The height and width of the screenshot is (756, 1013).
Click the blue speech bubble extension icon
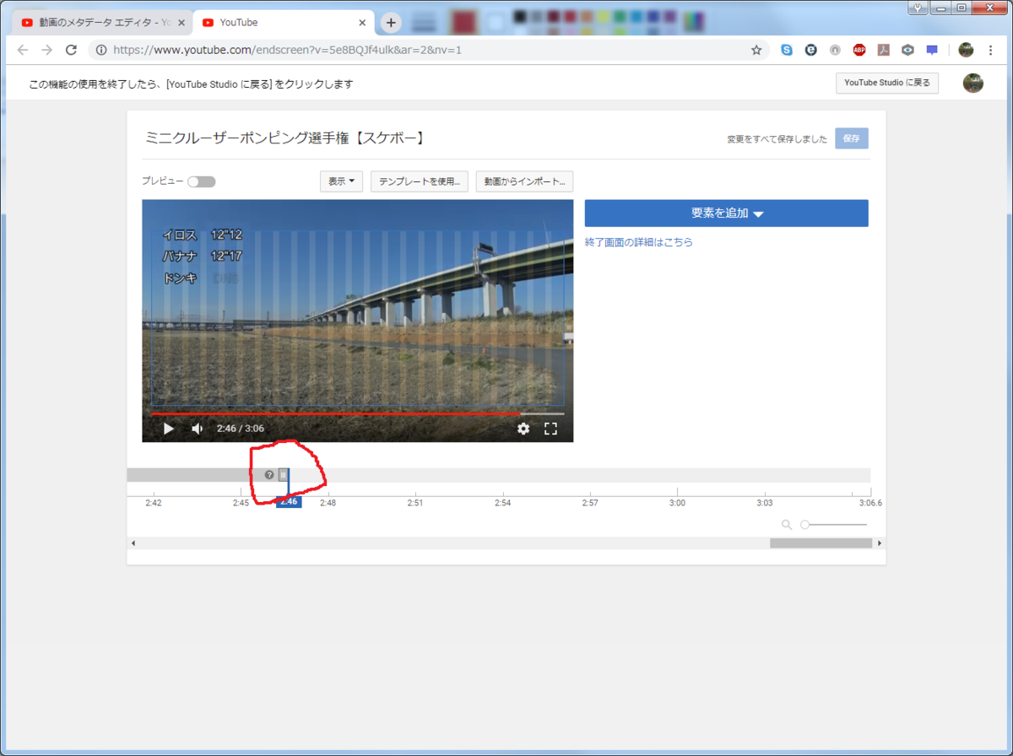click(x=932, y=50)
